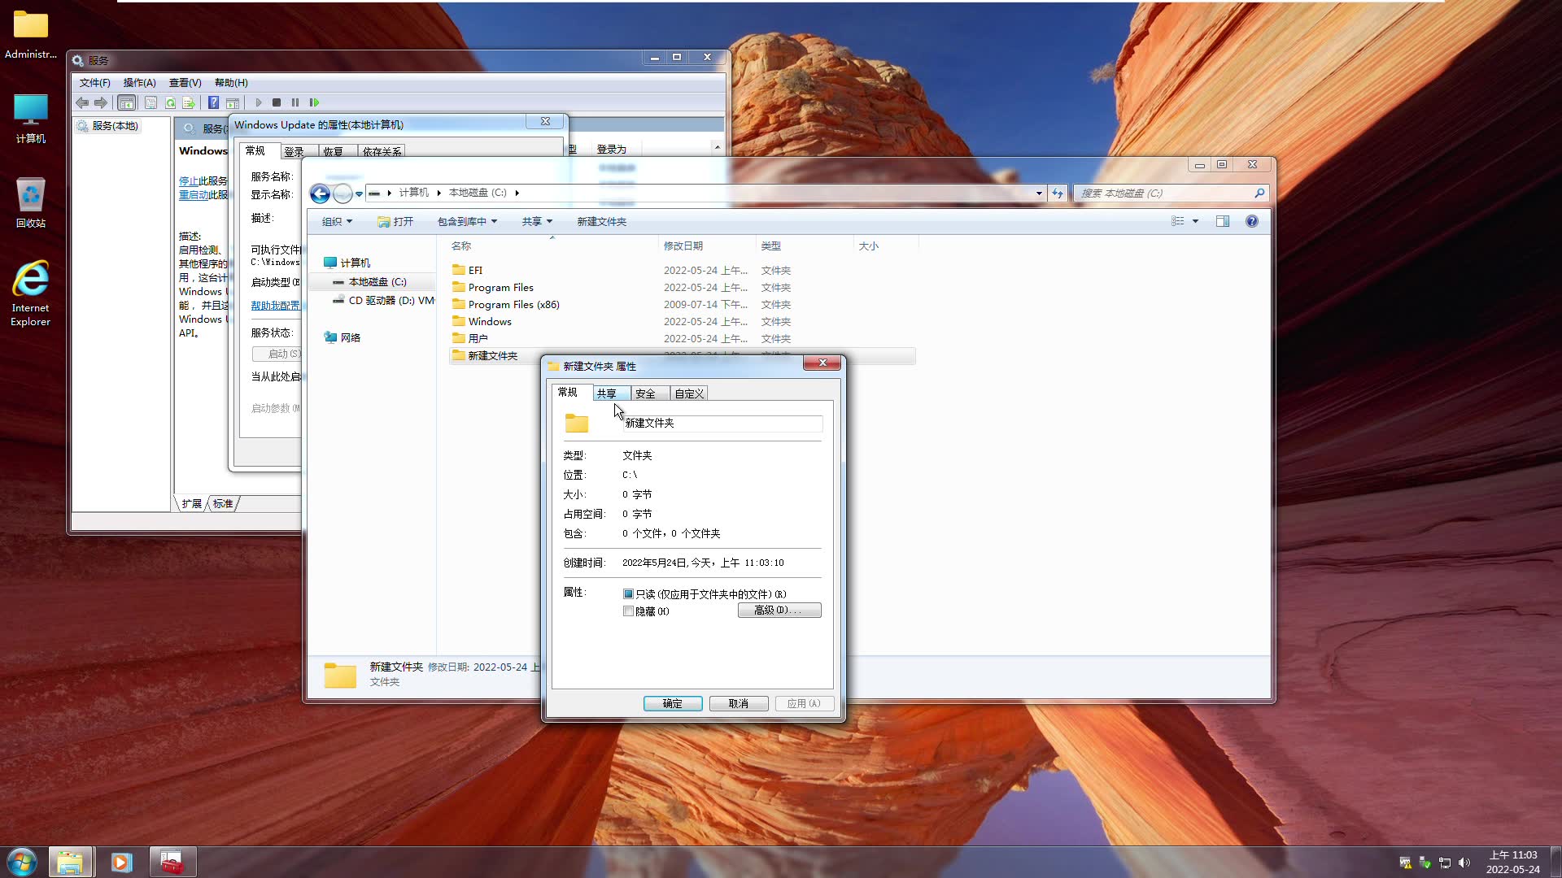This screenshot has height=878, width=1562.
Task: Open the 组织 dropdown menu
Action: (336, 220)
